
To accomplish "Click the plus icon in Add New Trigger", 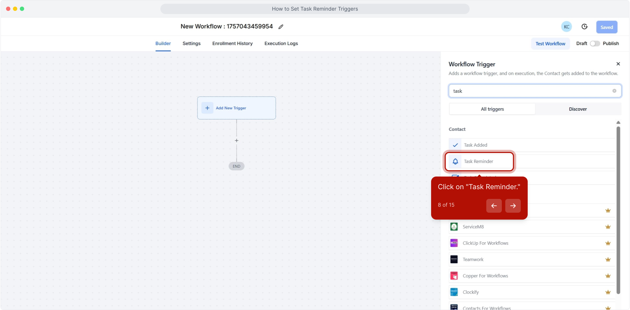I will coord(207,108).
